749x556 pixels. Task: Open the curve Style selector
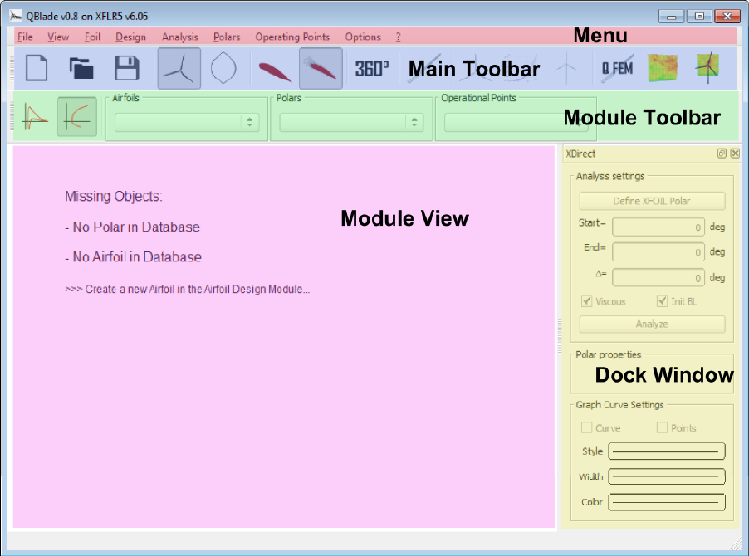click(x=667, y=451)
